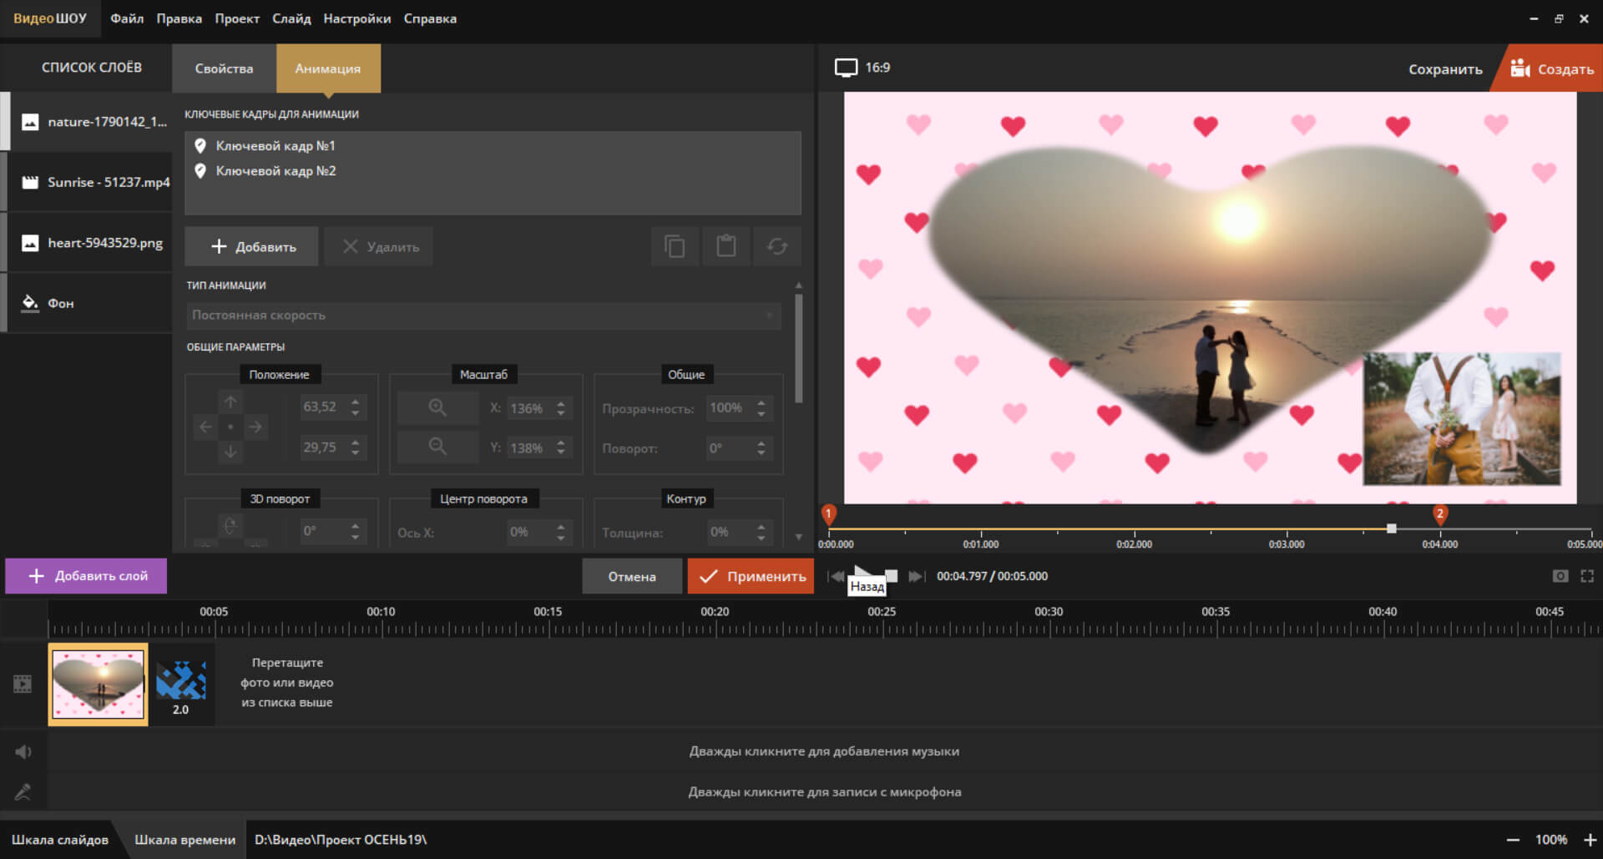This screenshot has width=1603, height=859.
Task: Switch to the Шкала времени view
Action: tap(185, 840)
